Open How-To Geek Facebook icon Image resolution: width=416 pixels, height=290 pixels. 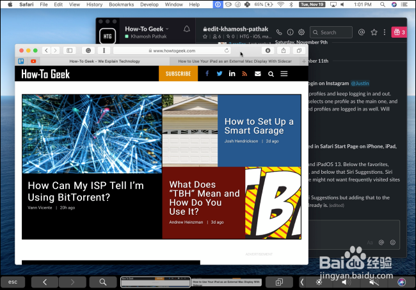[x=207, y=73]
